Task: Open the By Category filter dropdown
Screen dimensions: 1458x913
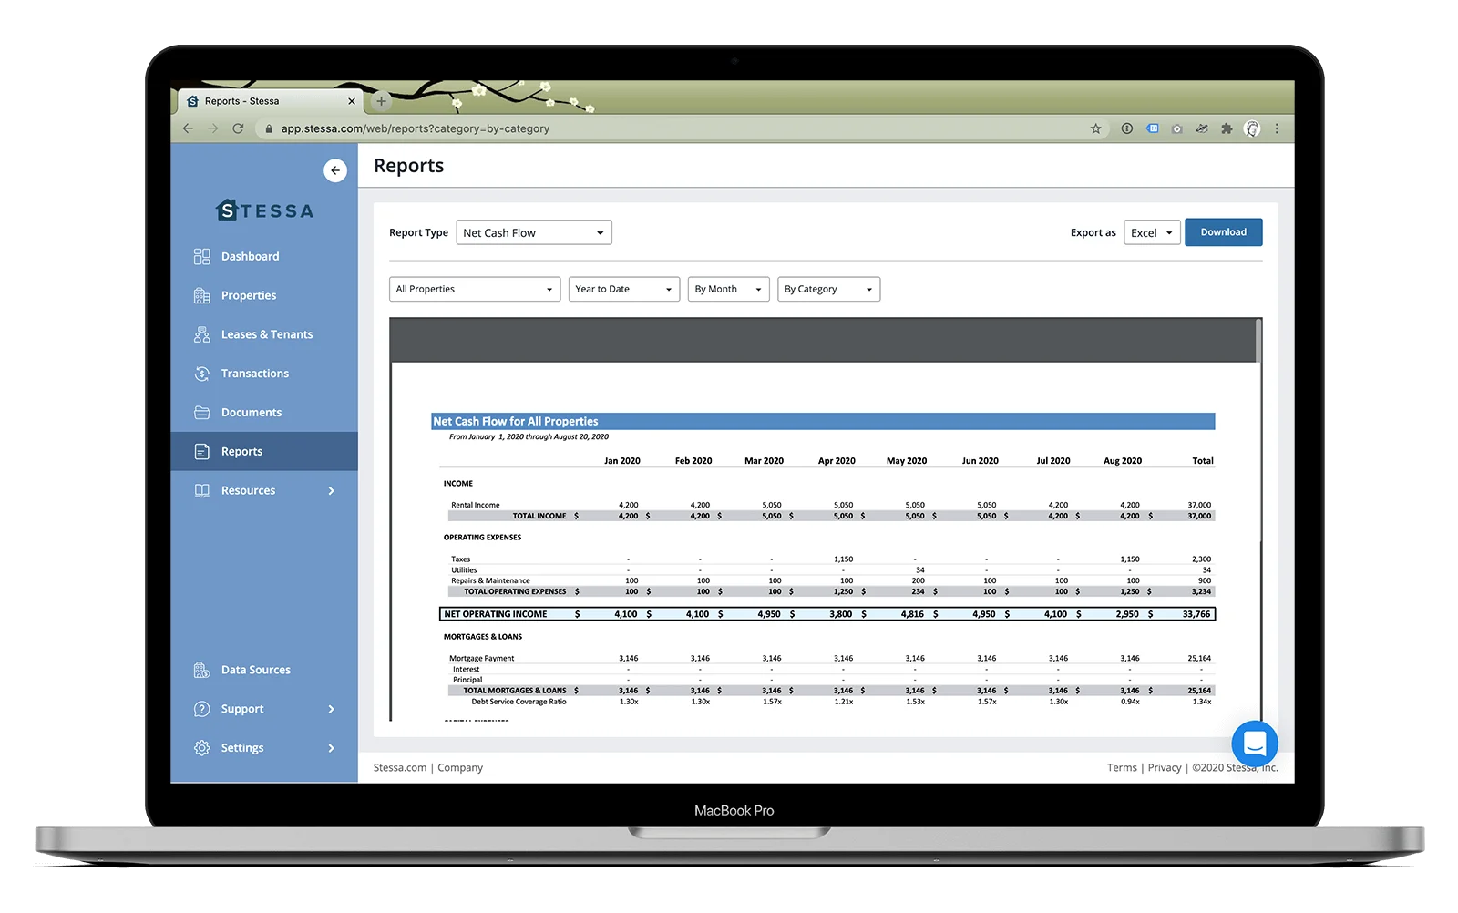Action: click(x=827, y=289)
